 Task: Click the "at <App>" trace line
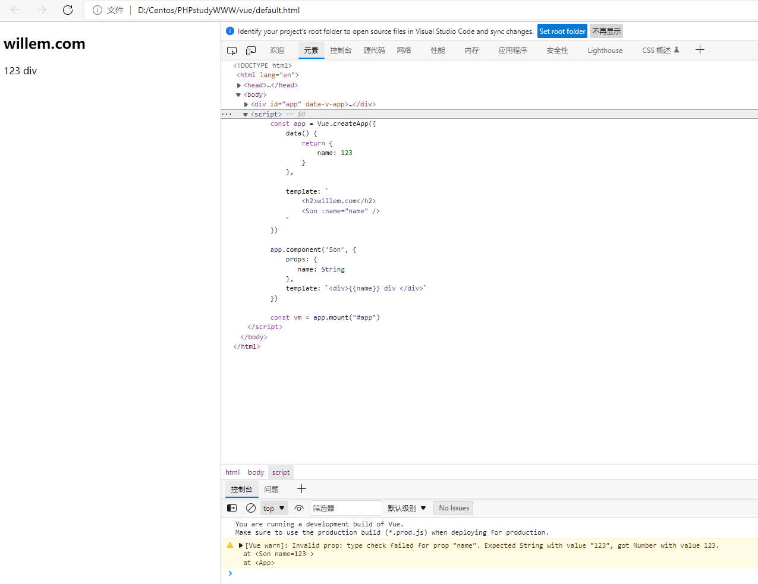(259, 563)
